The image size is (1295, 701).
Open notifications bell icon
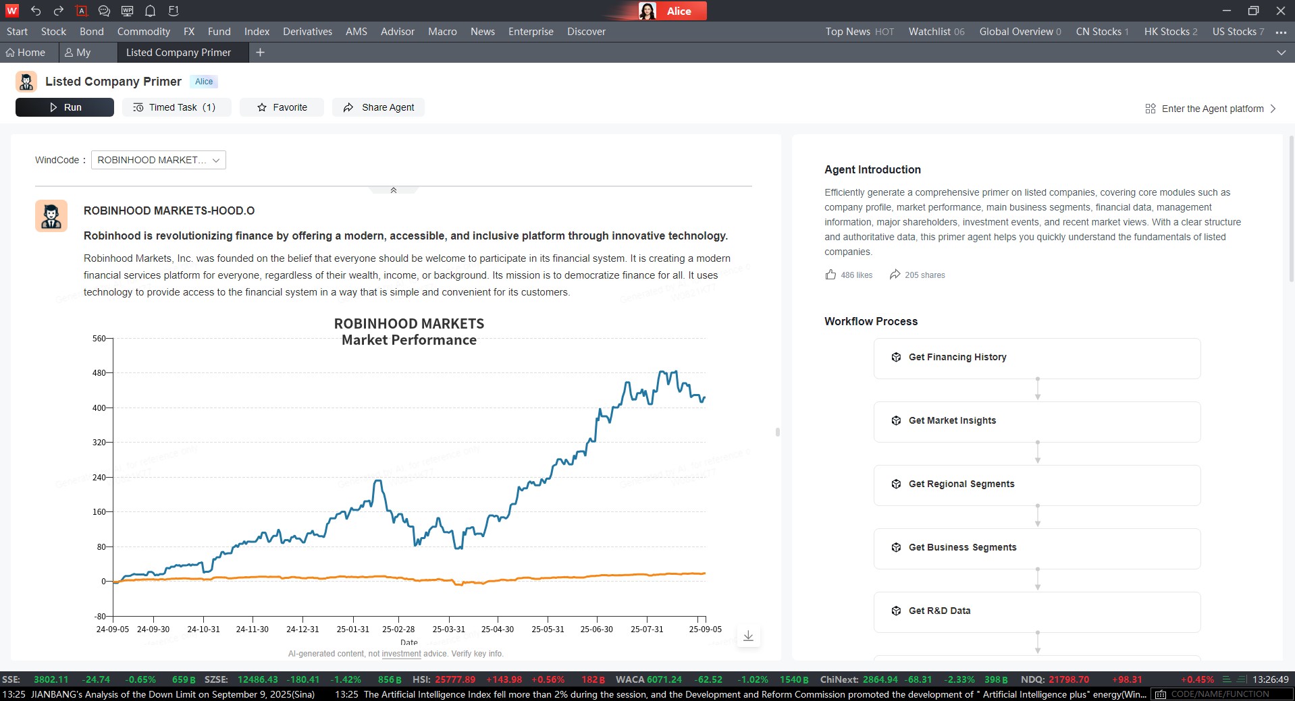click(x=150, y=11)
